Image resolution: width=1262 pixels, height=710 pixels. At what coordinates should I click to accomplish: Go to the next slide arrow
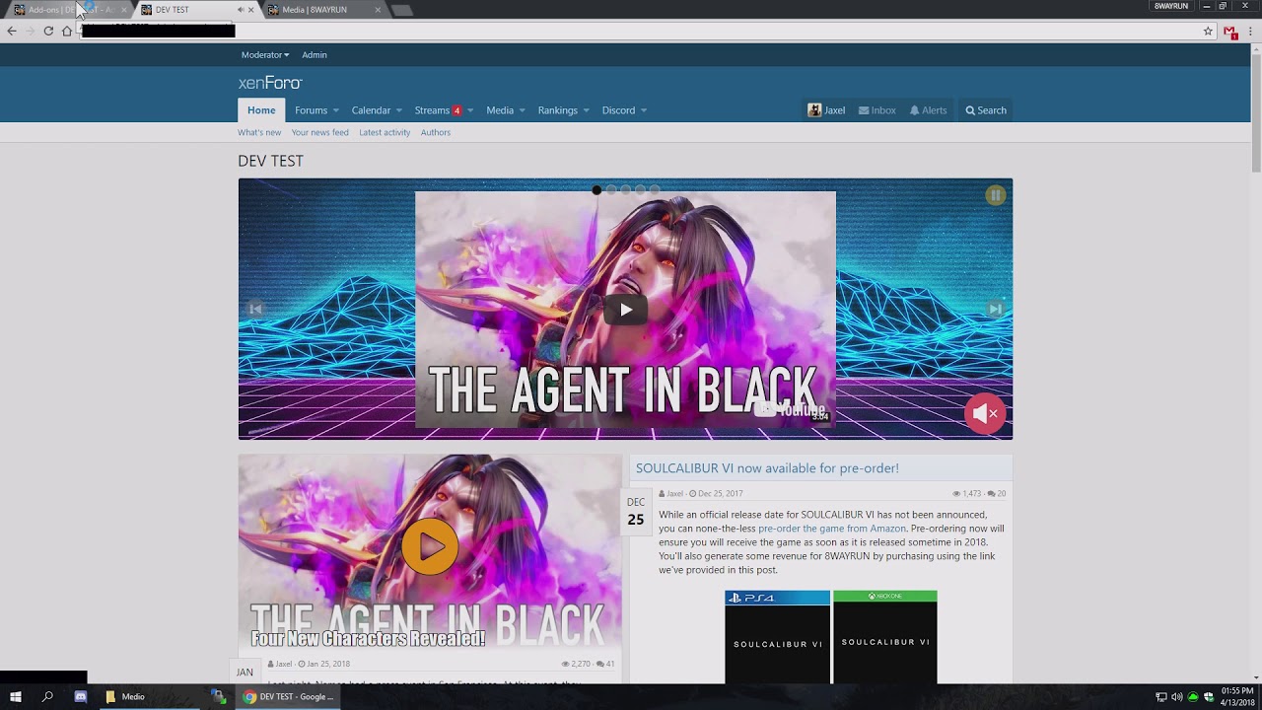(x=995, y=309)
